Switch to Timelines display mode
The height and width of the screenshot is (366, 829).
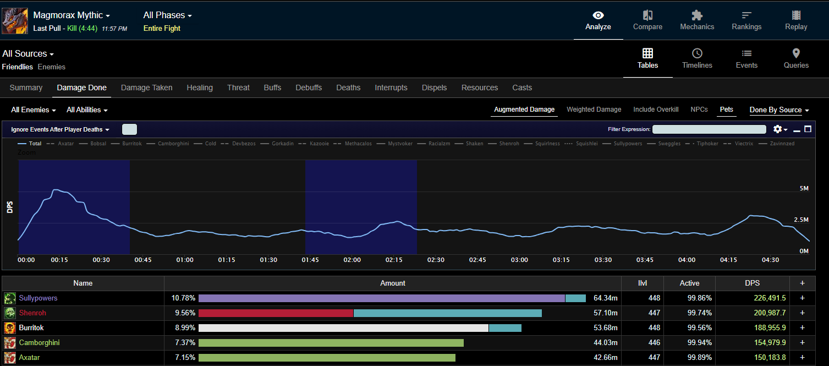pyautogui.click(x=696, y=59)
